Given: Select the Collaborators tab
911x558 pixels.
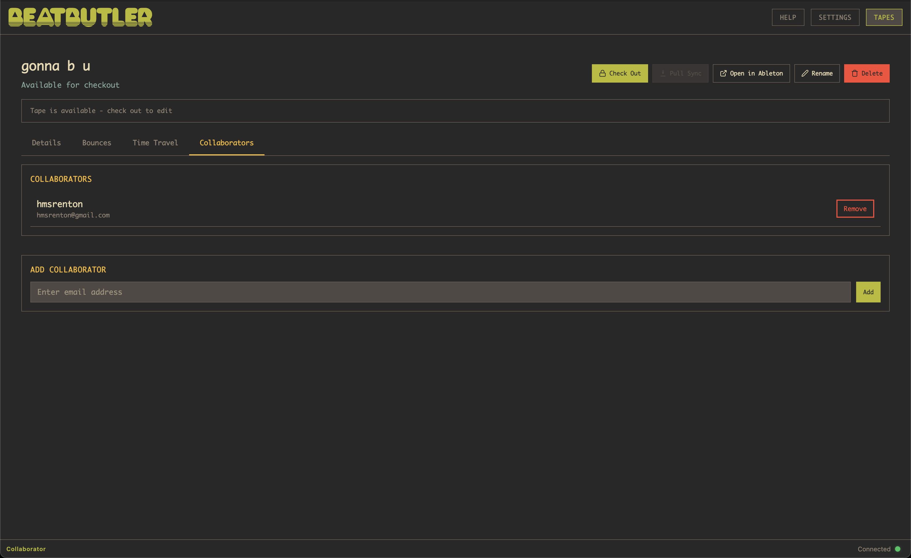Looking at the screenshot, I should click(x=226, y=143).
